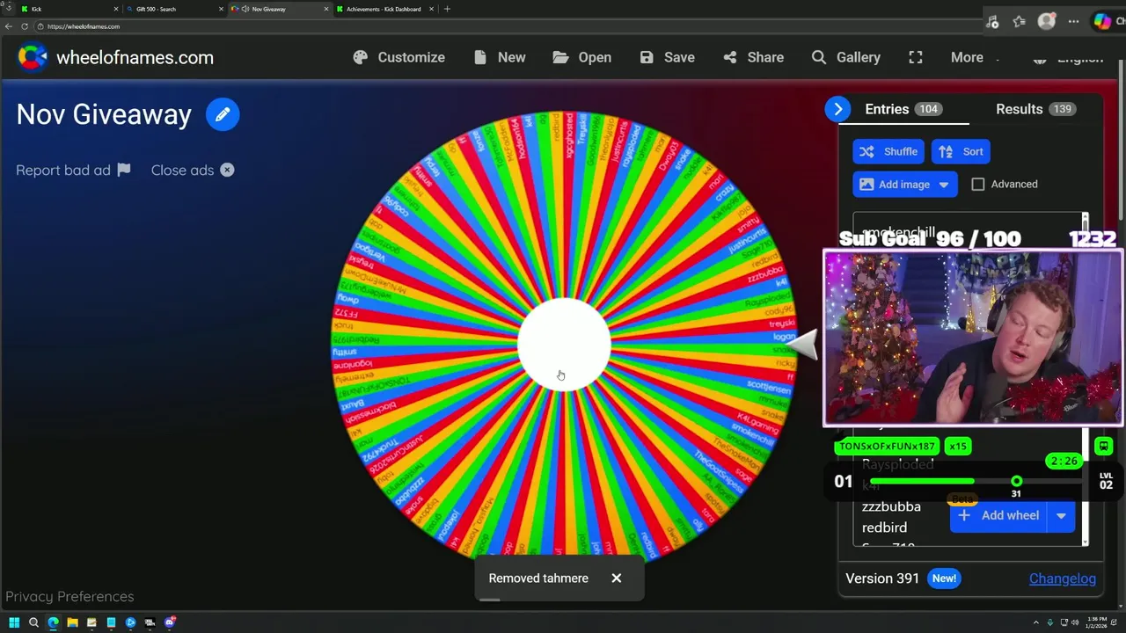Open the Changelog link

click(1063, 578)
